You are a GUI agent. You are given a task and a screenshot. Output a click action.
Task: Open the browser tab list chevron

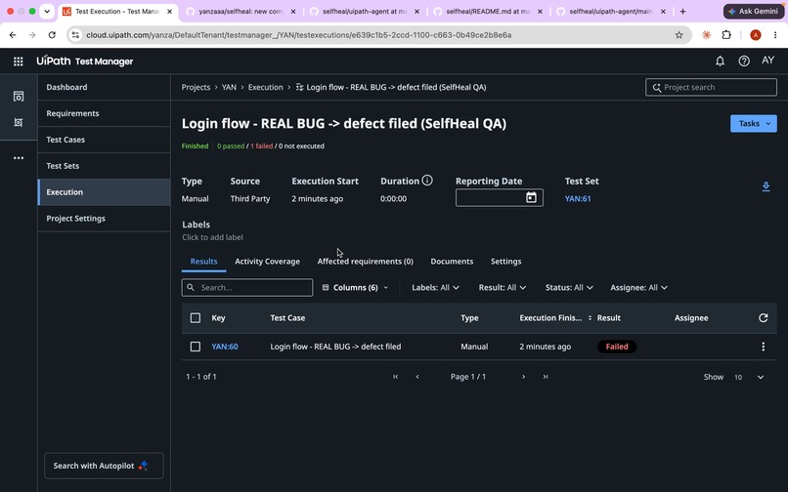tap(47, 11)
